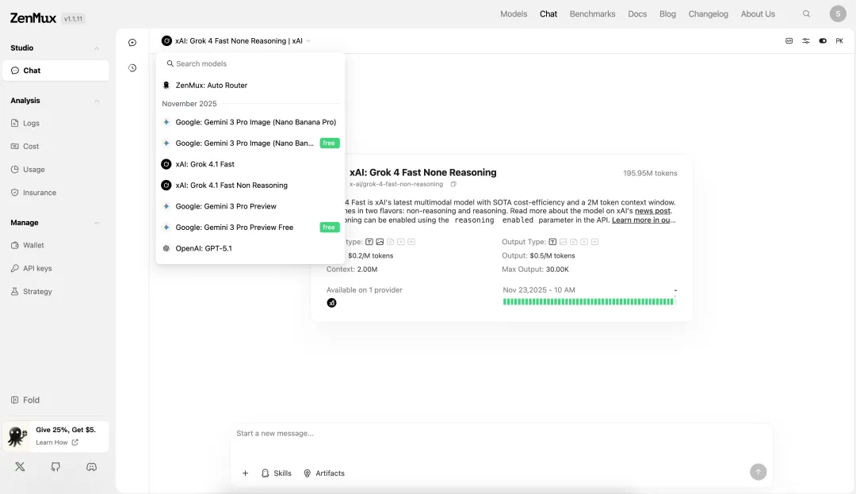Open the news post link

click(x=653, y=211)
